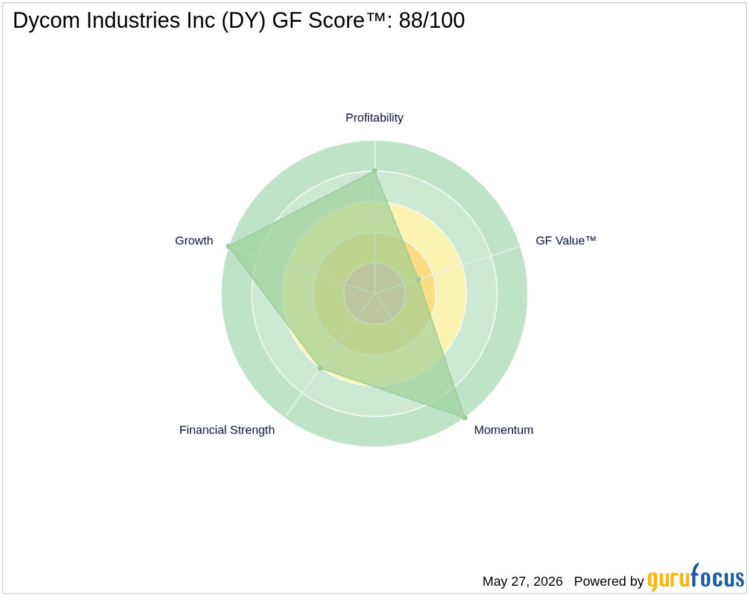Viewport: 749px width, 596px height.
Task: Click the Profitability axis label
Action: click(374, 118)
